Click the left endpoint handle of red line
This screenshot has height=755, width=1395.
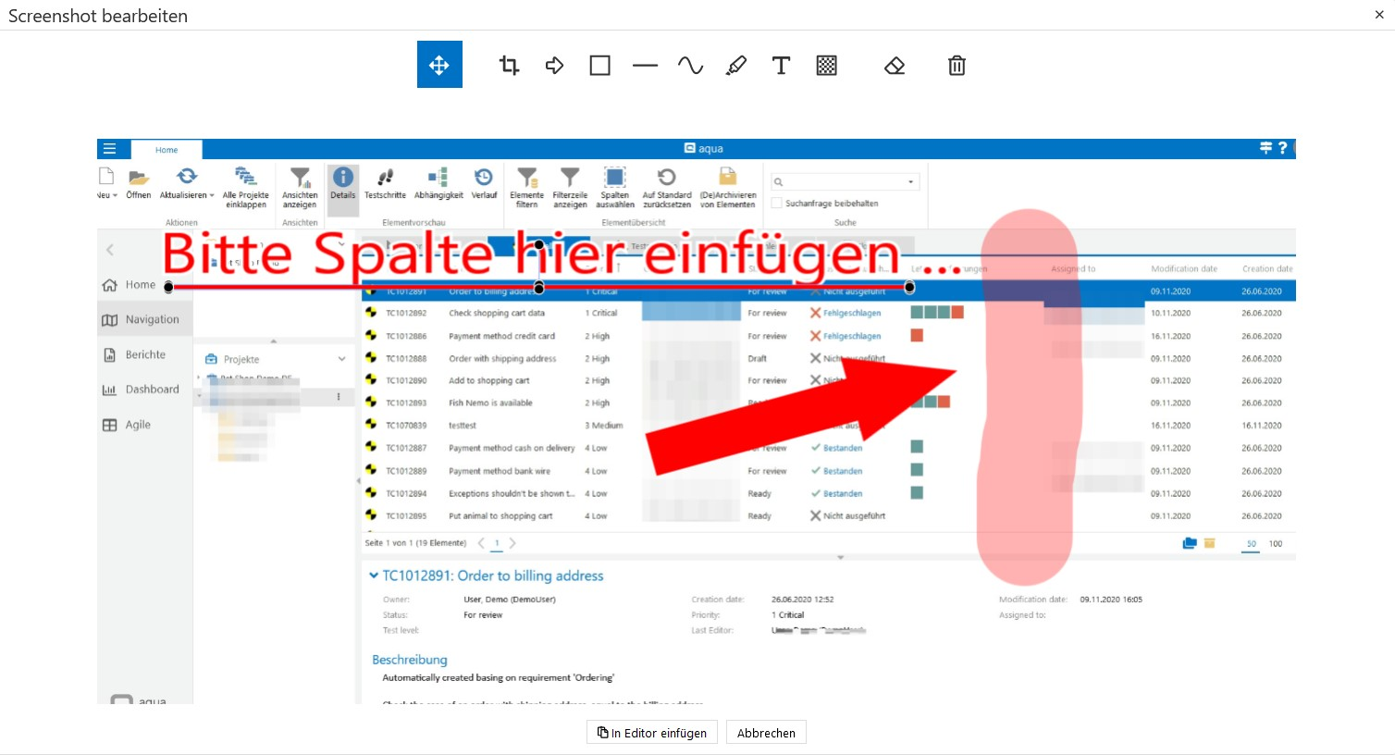tap(168, 287)
